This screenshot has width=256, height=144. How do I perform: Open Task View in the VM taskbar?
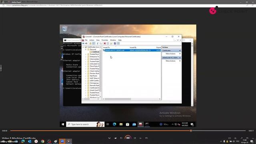pos(108,124)
